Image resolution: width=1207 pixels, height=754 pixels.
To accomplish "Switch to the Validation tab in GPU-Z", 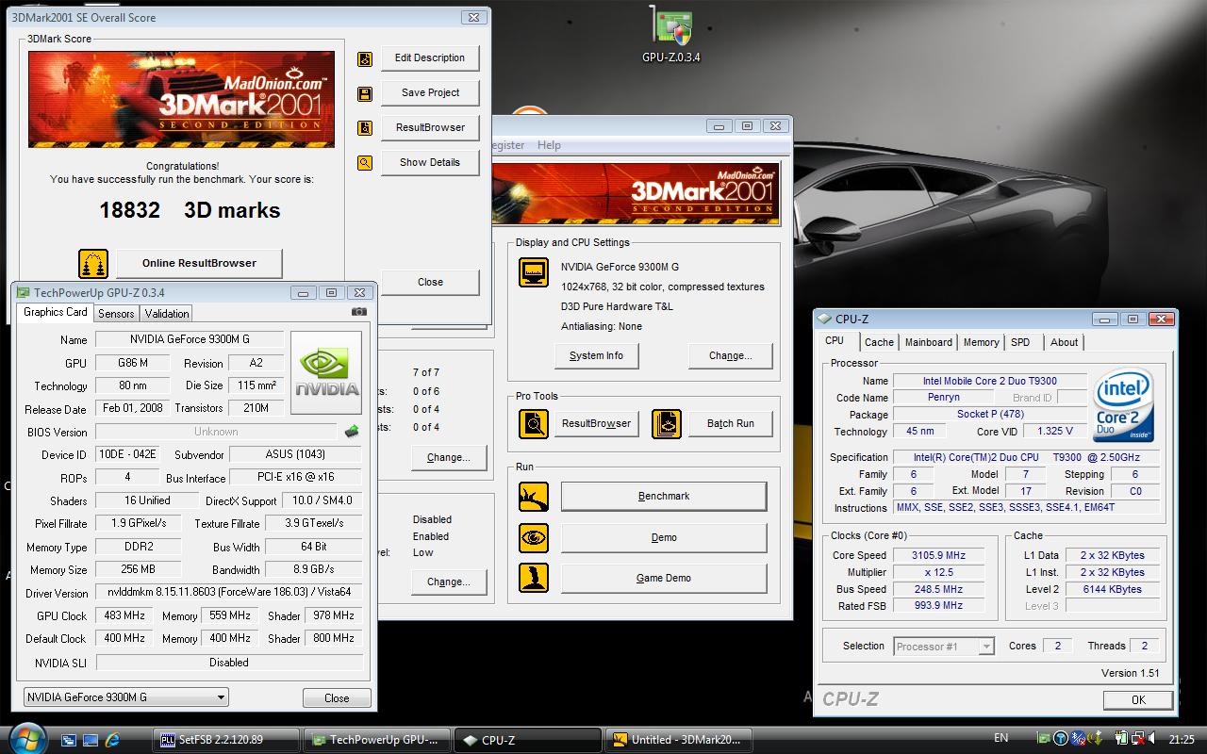I will tap(167, 314).
